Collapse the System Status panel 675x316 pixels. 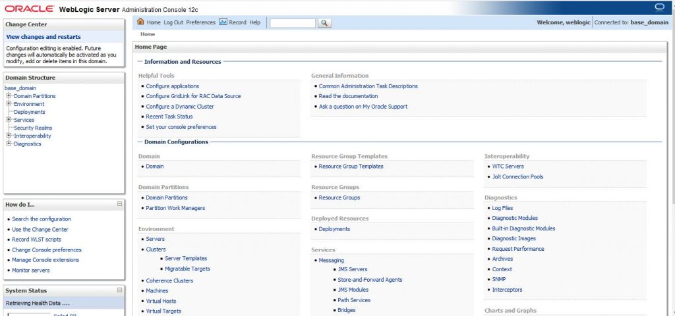pyautogui.click(x=119, y=290)
